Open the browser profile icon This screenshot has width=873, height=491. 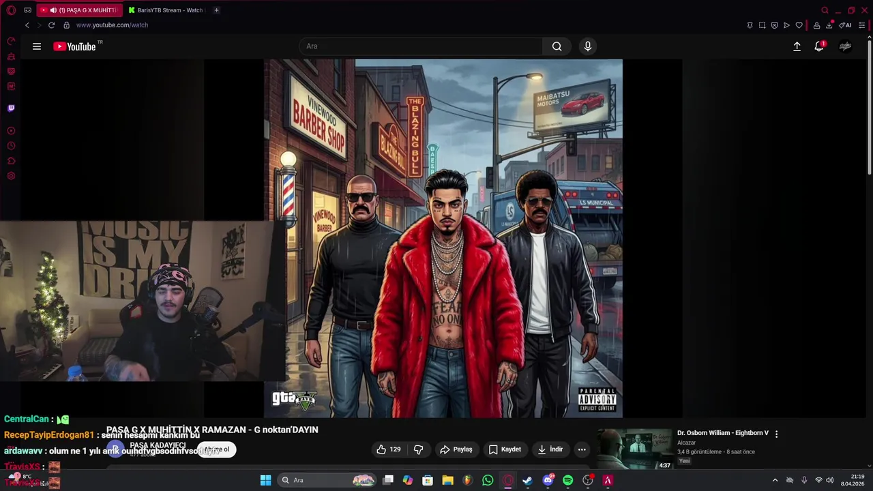point(816,25)
